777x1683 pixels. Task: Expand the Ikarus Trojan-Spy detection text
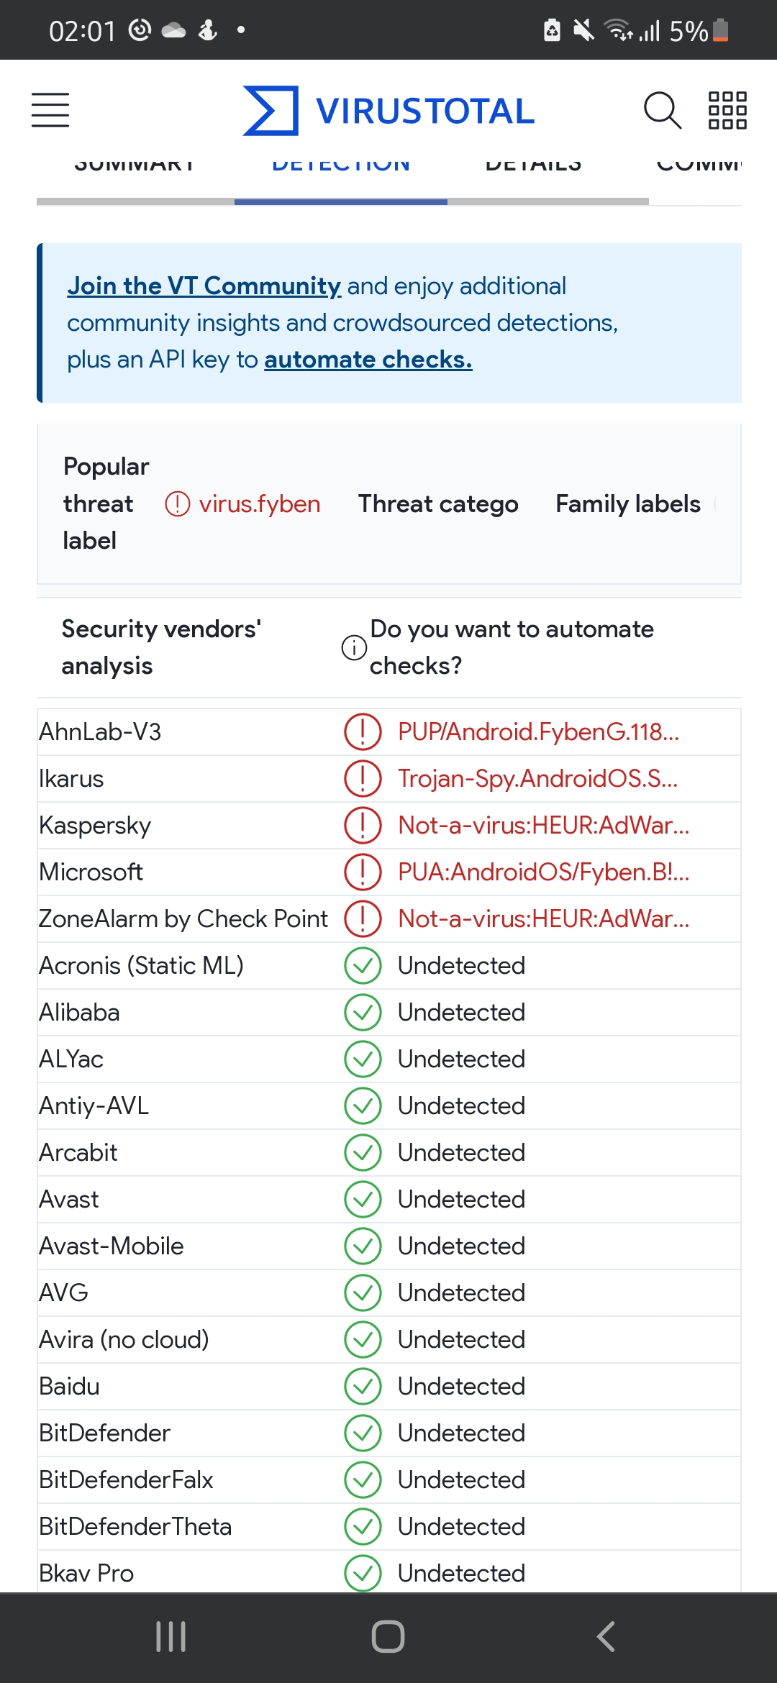click(x=539, y=778)
